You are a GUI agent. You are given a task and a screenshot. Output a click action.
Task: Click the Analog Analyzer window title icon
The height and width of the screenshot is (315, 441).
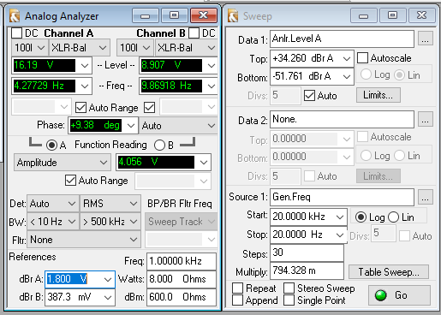pos(15,16)
